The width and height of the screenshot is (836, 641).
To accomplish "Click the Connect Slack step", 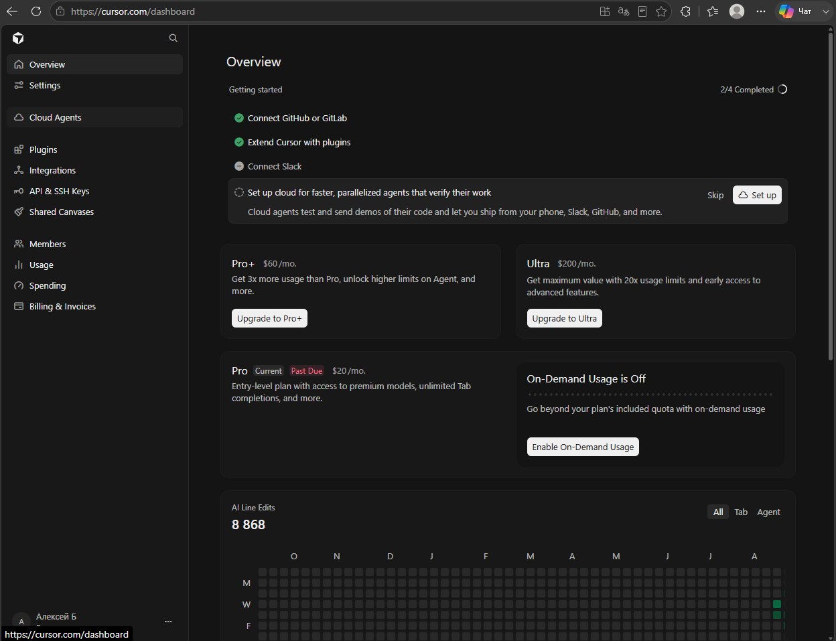I will click(x=275, y=166).
